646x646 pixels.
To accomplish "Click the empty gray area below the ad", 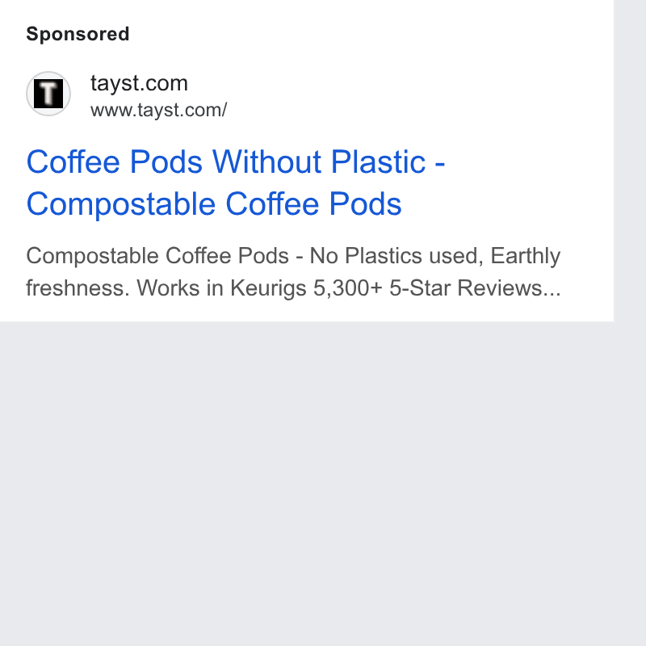I will tap(307, 482).
